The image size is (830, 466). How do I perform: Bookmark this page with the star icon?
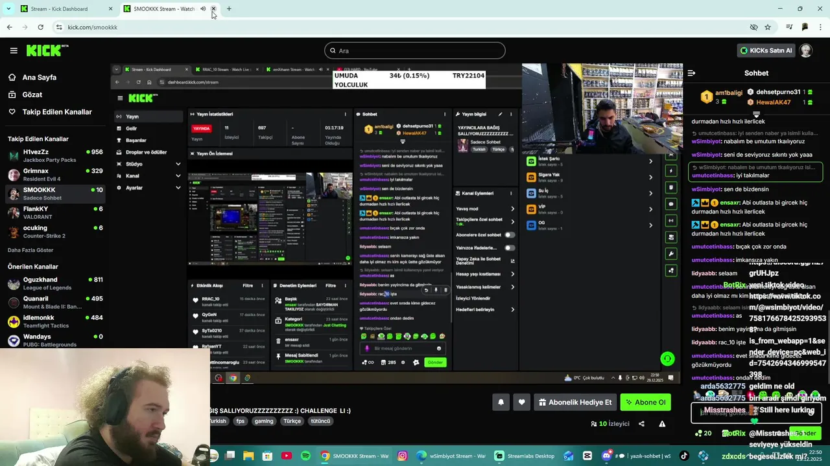pyautogui.click(x=768, y=27)
